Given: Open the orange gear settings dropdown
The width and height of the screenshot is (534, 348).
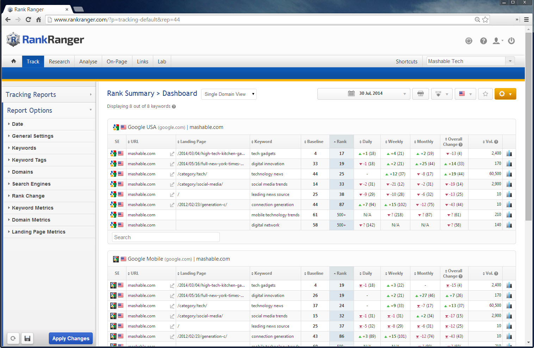Looking at the screenshot, I should click(505, 94).
